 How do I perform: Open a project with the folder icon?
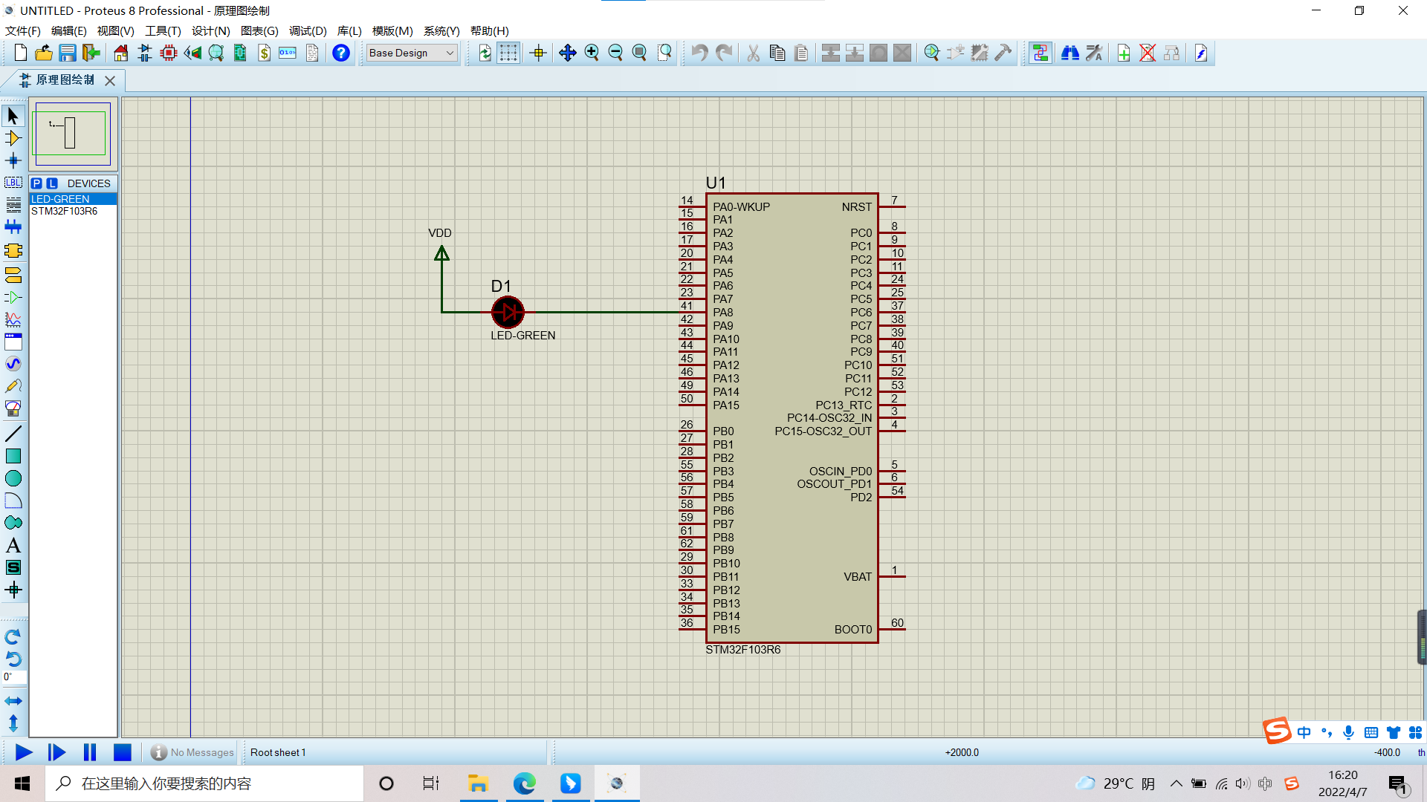[x=44, y=53]
